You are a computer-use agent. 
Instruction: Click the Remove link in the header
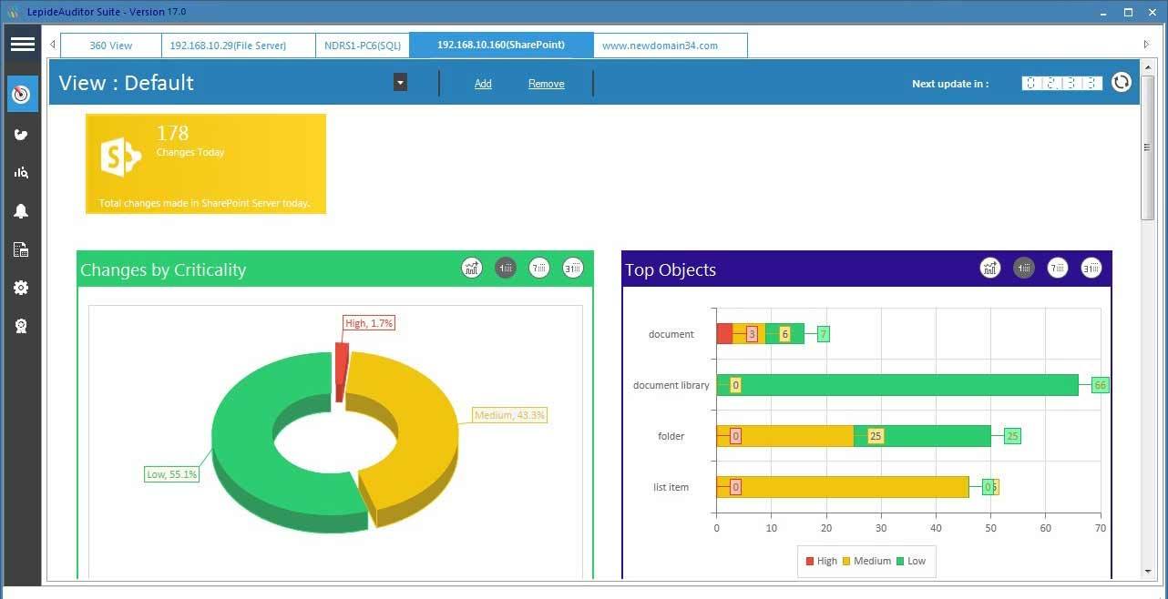tap(546, 83)
